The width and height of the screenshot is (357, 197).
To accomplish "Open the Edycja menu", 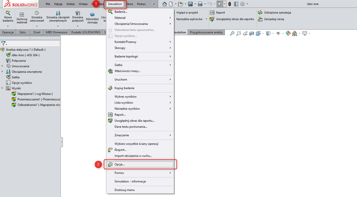I will tap(58, 4).
